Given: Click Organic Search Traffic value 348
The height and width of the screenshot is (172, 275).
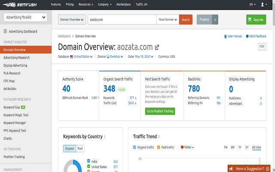Looking at the screenshot, I should pos(109,89).
